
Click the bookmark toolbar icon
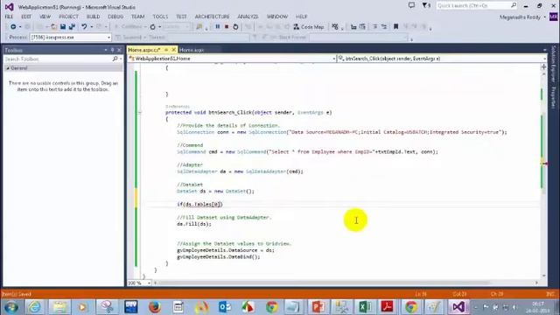pyautogui.click(x=395, y=27)
